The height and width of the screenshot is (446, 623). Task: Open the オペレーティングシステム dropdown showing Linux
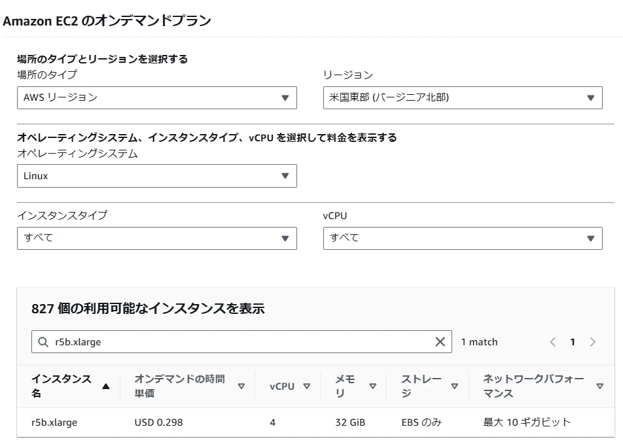(x=156, y=176)
